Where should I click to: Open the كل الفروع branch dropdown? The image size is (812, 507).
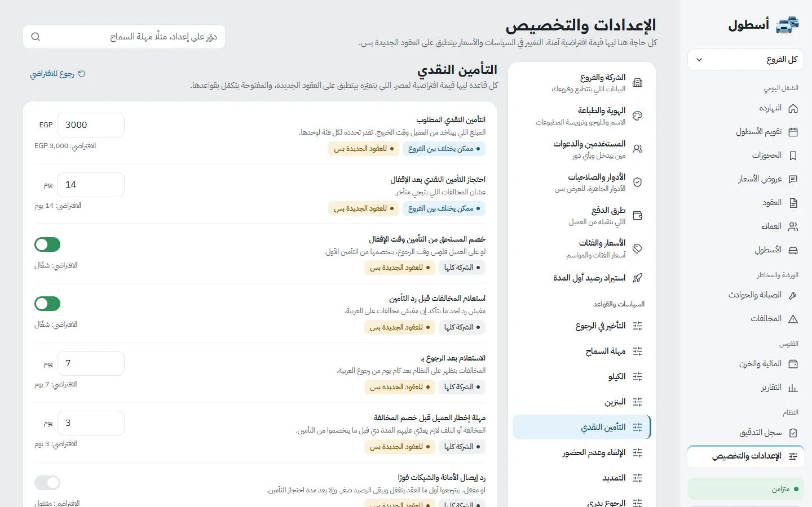(745, 60)
